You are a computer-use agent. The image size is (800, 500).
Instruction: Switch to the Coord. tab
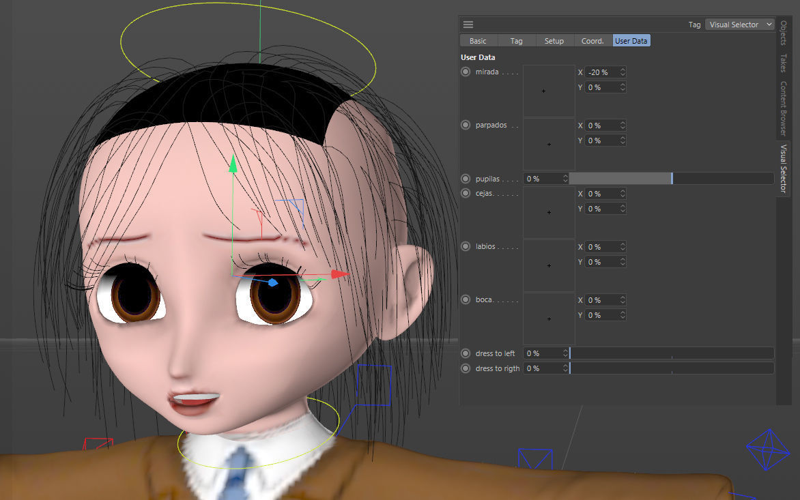[x=592, y=40]
